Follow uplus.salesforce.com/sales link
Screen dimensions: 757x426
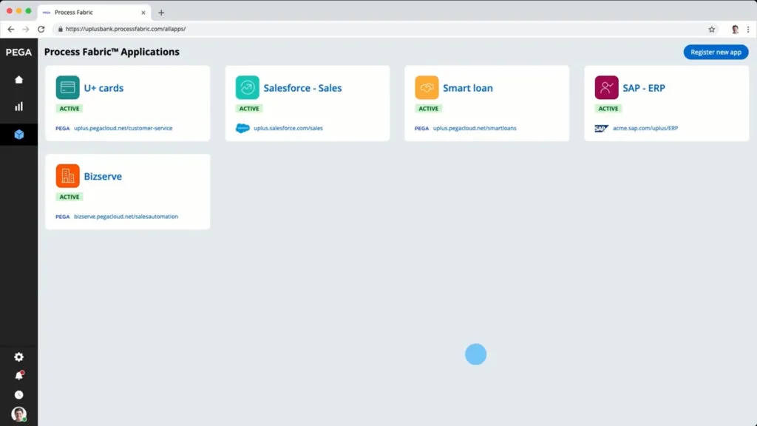click(x=288, y=128)
